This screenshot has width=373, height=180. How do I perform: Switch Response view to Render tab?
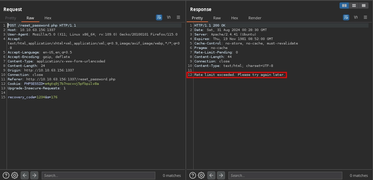(x=255, y=18)
